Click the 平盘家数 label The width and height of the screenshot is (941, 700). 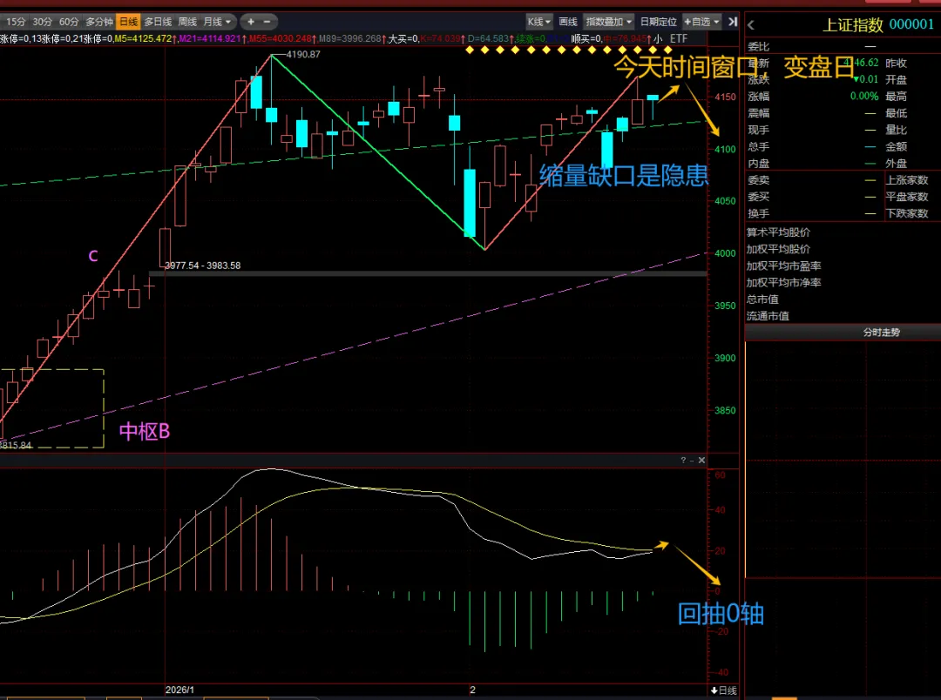(x=907, y=197)
